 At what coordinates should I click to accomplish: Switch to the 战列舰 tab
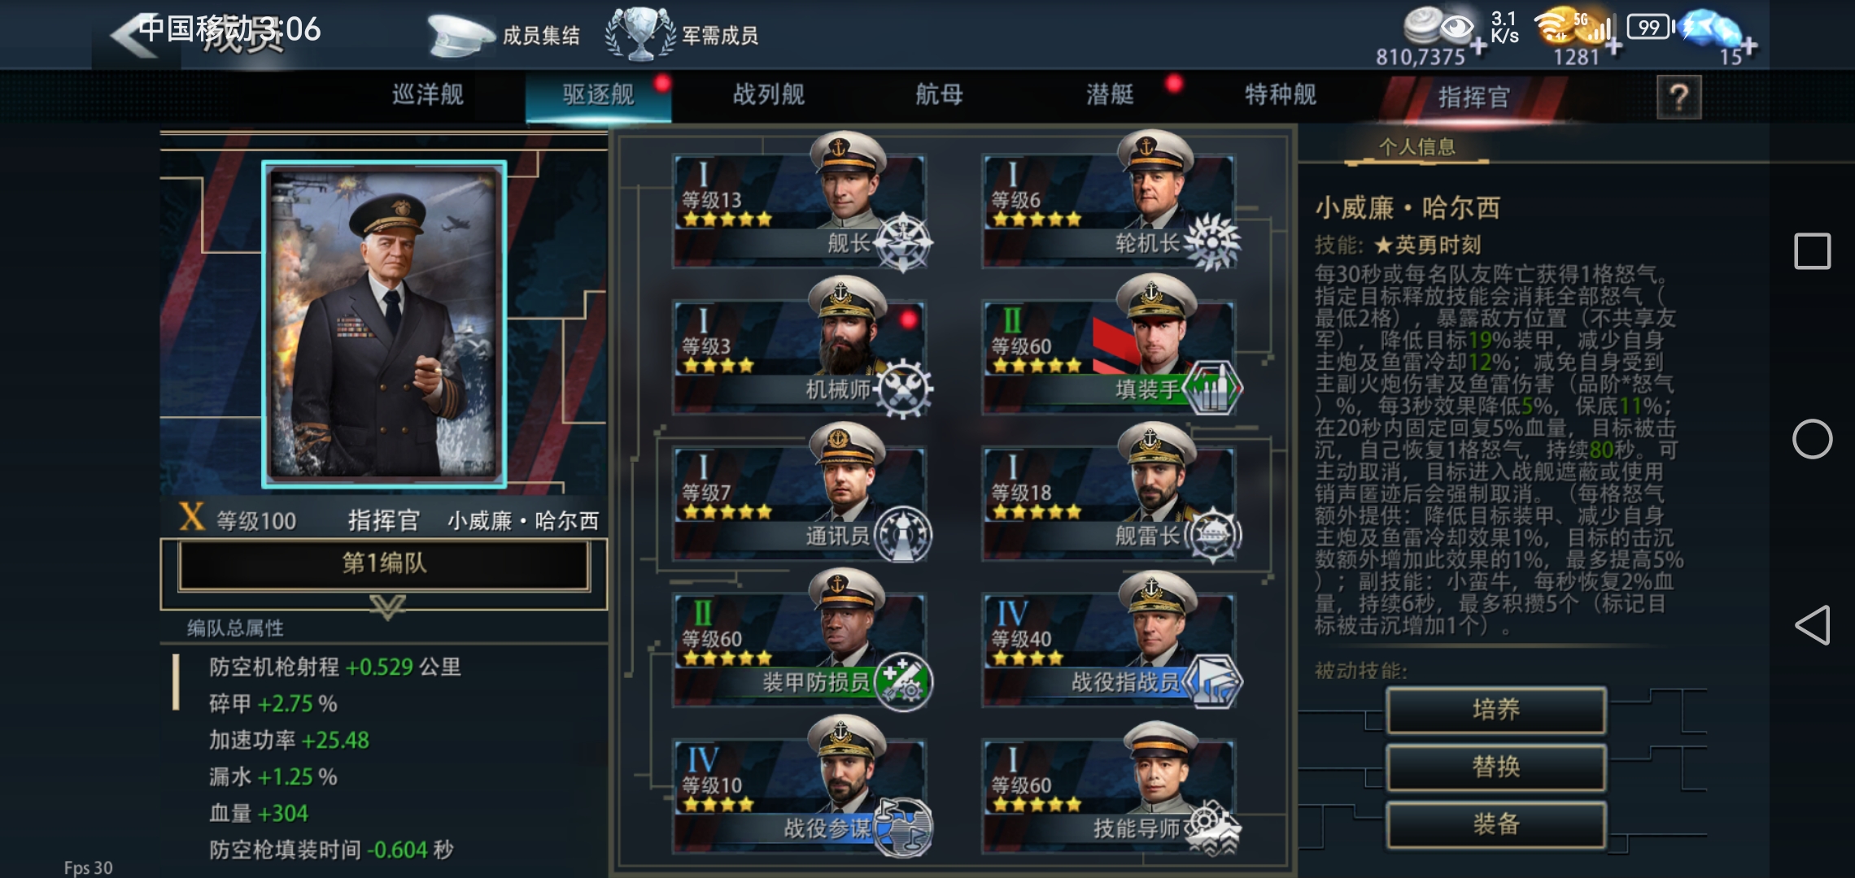coord(769,95)
